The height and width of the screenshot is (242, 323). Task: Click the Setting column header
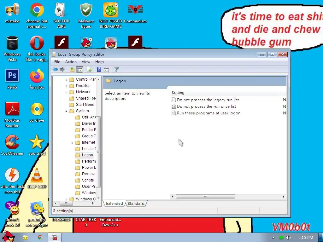[x=225, y=93]
